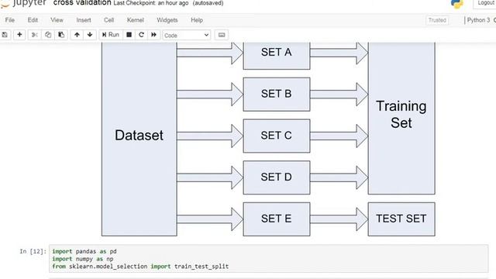
Task: Restart the kernel icon
Action: tap(141, 35)
